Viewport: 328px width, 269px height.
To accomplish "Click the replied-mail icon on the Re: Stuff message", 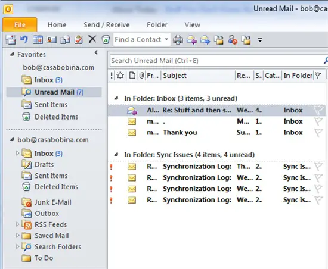I will (132, 111).
